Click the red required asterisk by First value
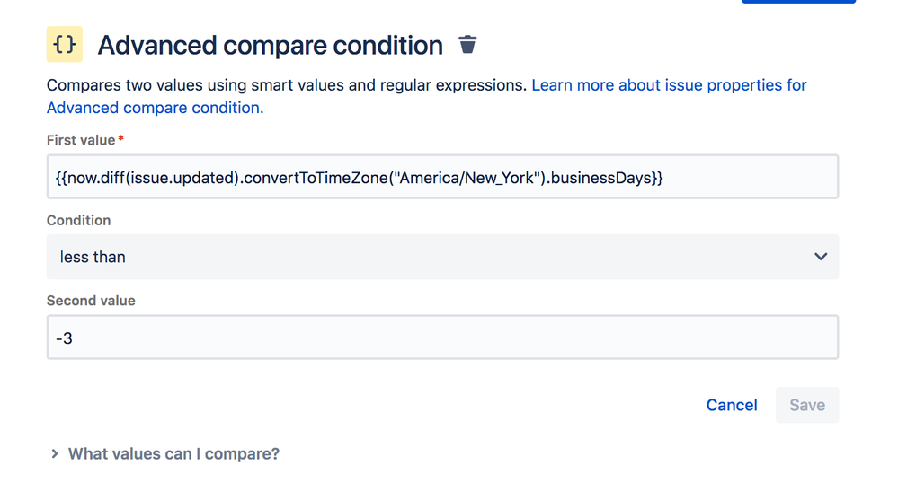The height and width of the screenshot is (491, 898). (121, 139)
